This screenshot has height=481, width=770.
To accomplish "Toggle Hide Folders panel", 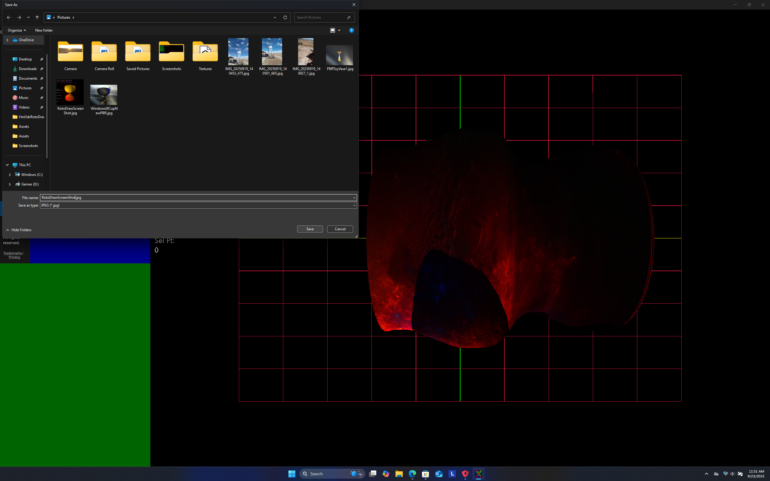I will pos(19,230).
